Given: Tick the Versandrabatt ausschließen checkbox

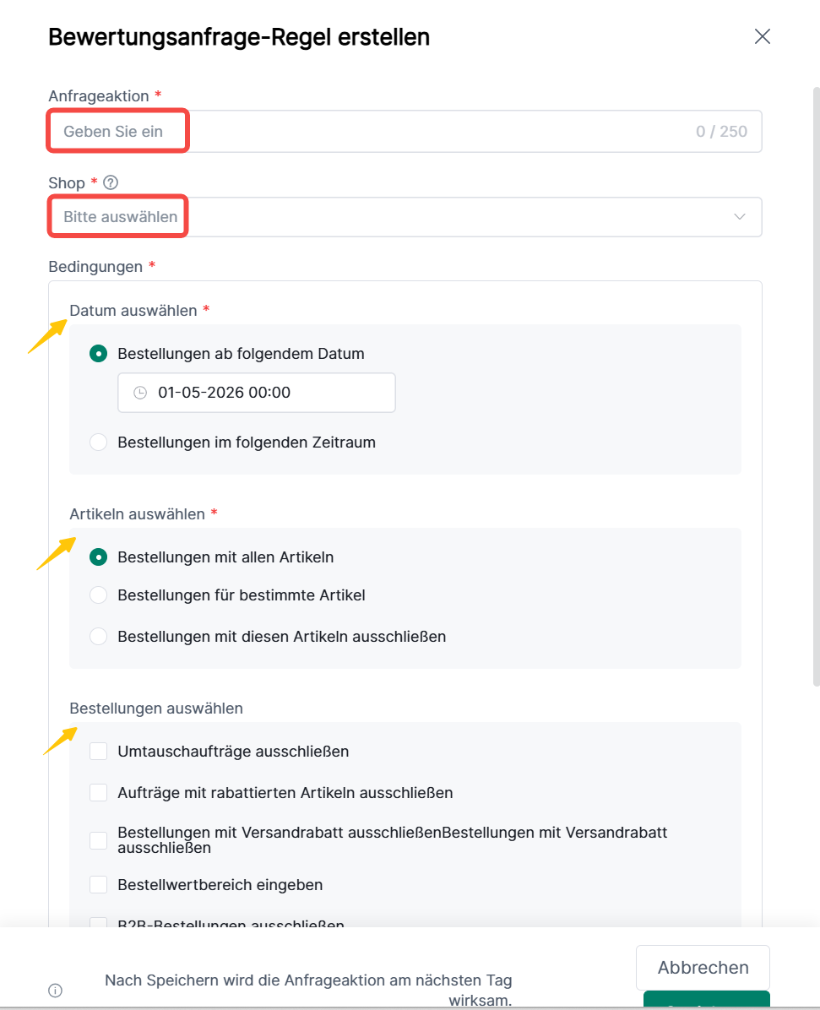Looking at the screenshot, I should (x=99, y=840).
